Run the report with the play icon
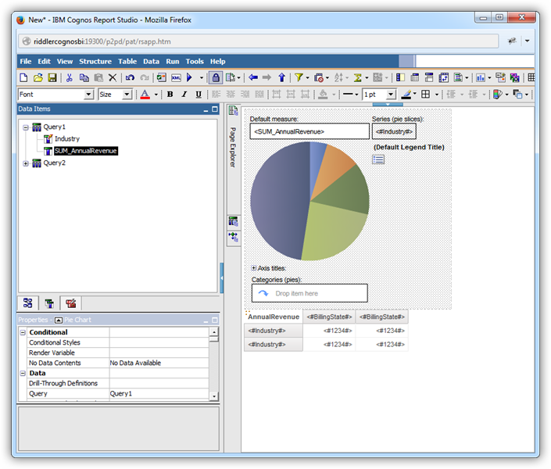Viewport: 551px width, 469px height. tap(190, 77)
